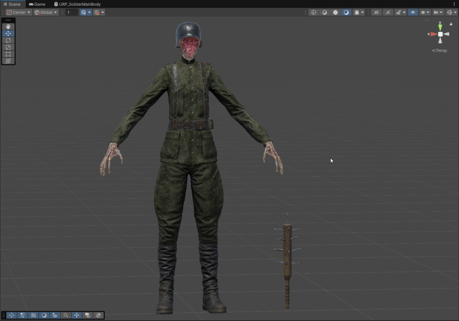Open the overlay layers dropdown arrow

coord(428,12)
